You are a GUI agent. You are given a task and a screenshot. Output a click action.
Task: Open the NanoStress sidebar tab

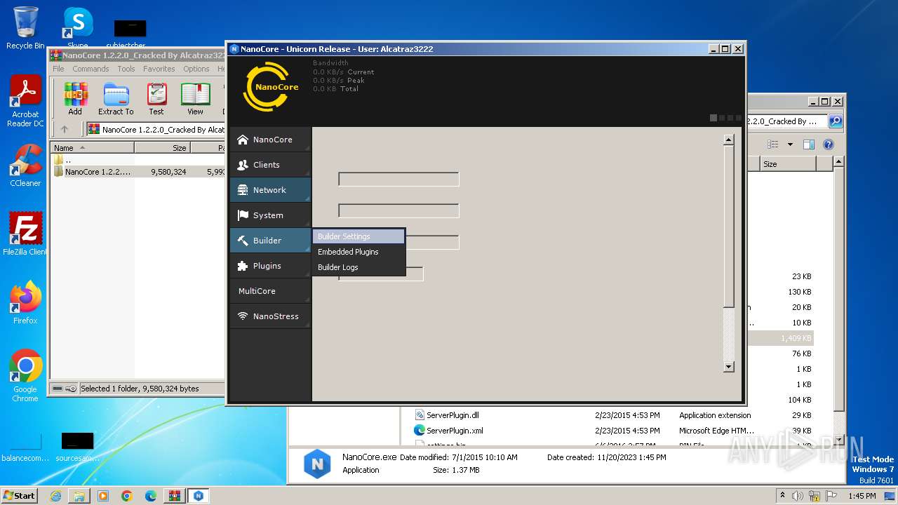[270, 316]
